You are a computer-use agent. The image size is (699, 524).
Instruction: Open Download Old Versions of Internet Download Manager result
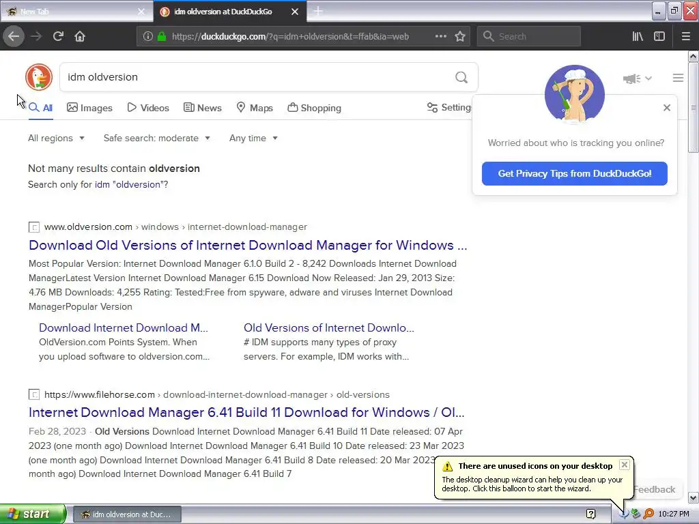[x=248, y=245]
